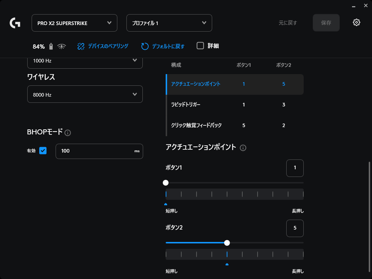The width and height of the screenshot is (372, 279).
Task: Expand the プロファイル 1 dropdown
Action: pyautogui.click(x=169, y=23)
